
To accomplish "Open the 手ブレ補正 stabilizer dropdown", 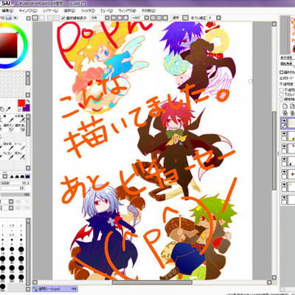I will click(x=218, y=18).
